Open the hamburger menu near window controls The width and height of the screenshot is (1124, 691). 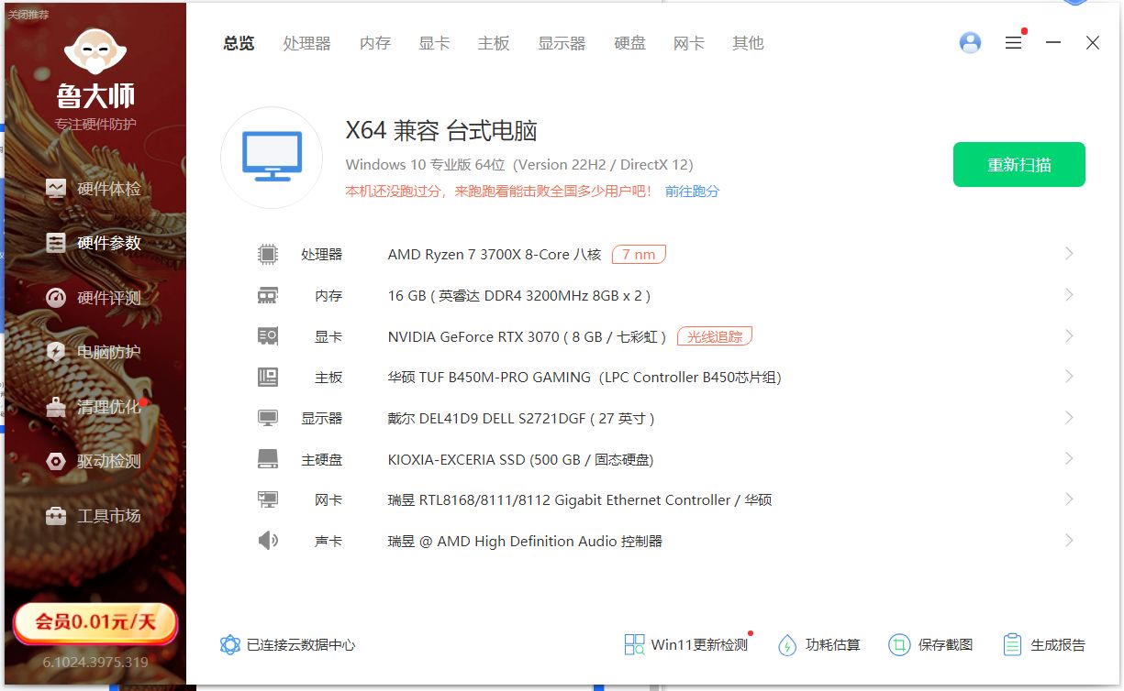[x=1013, y=42]
